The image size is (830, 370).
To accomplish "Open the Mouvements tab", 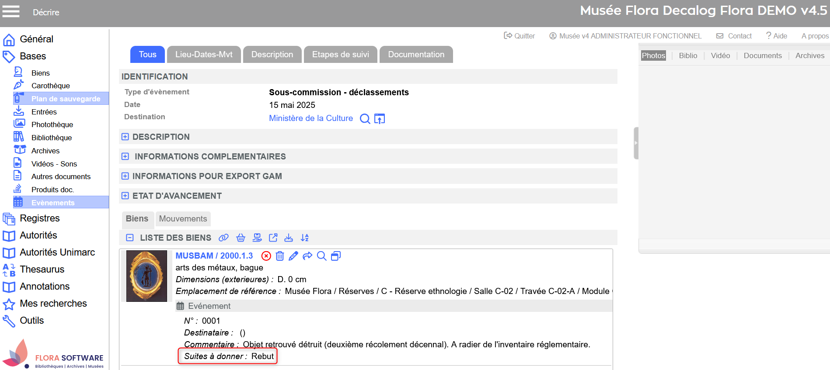I will pos(183,219).
